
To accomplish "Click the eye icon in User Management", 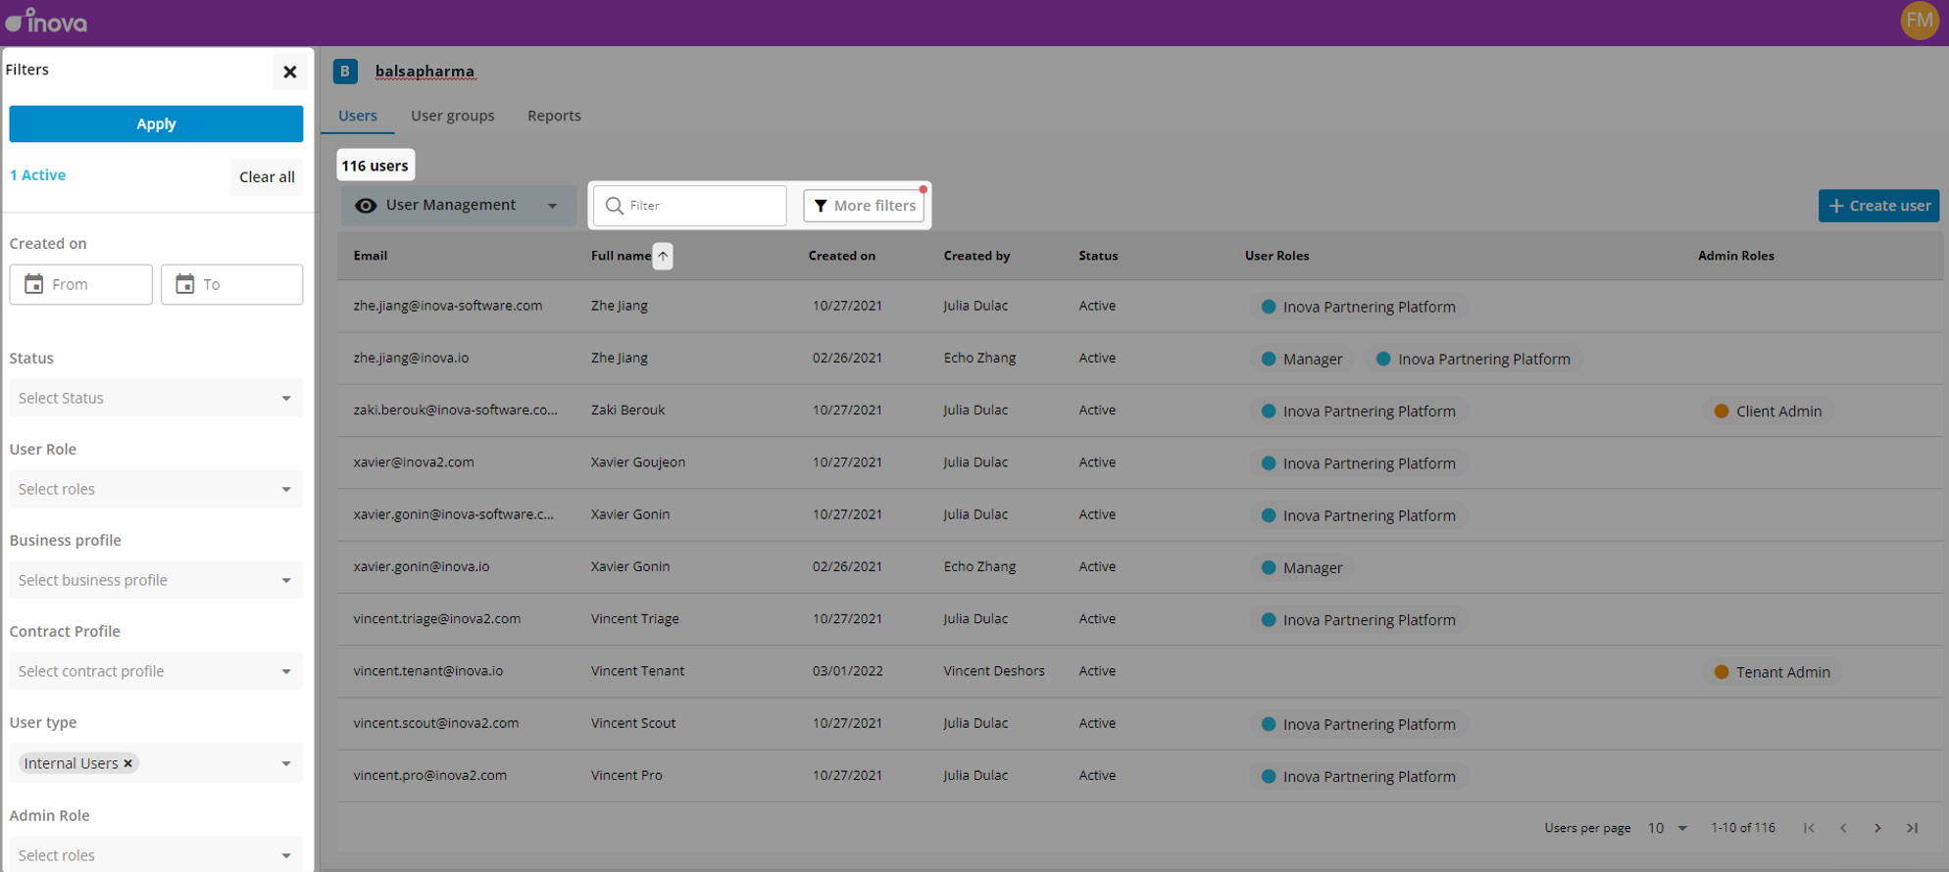I will pyautogui.click(x=366, y=206).
